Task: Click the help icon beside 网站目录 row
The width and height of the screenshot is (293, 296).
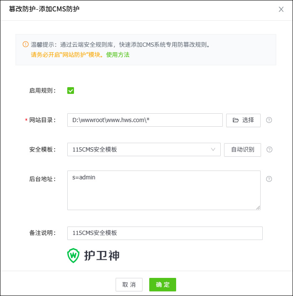Action: (269, 120)
